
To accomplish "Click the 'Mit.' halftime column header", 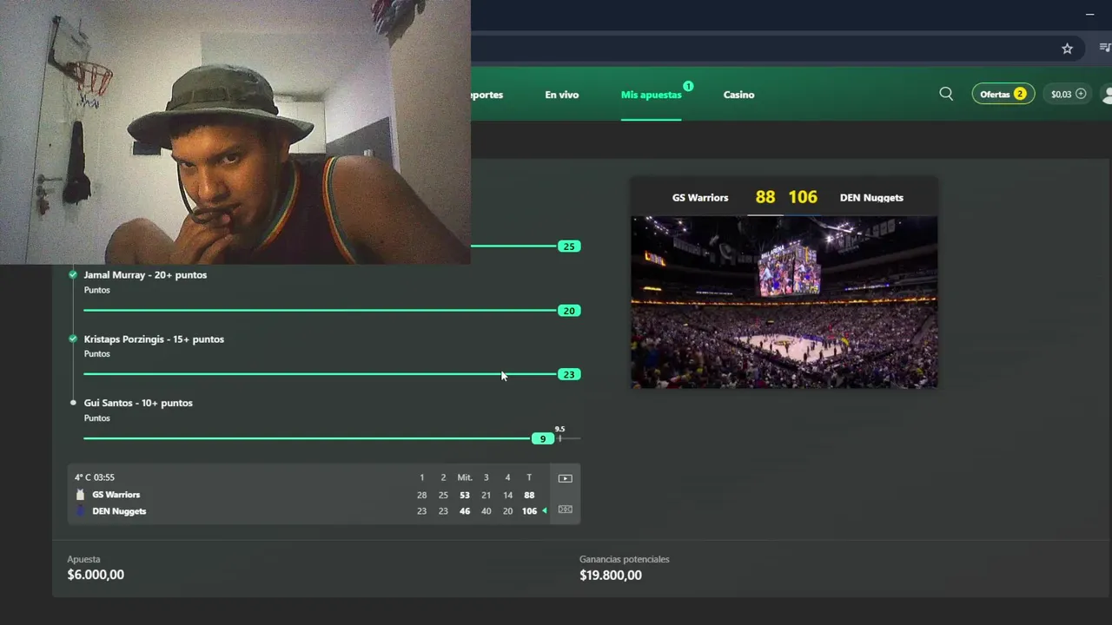I will pos(465,477).
